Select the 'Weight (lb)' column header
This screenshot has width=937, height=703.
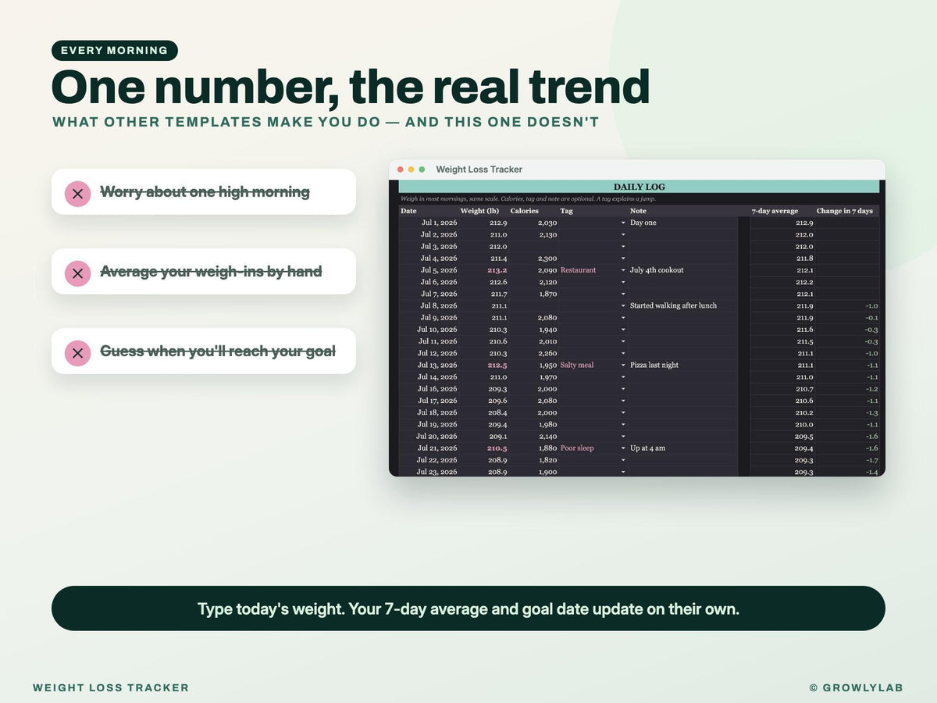click(484, 211)
